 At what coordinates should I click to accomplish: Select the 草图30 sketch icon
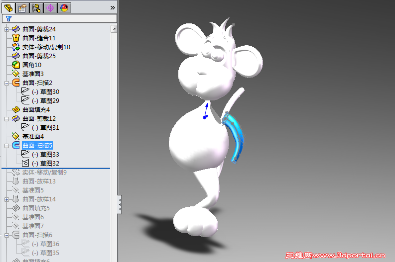(25, 91)
